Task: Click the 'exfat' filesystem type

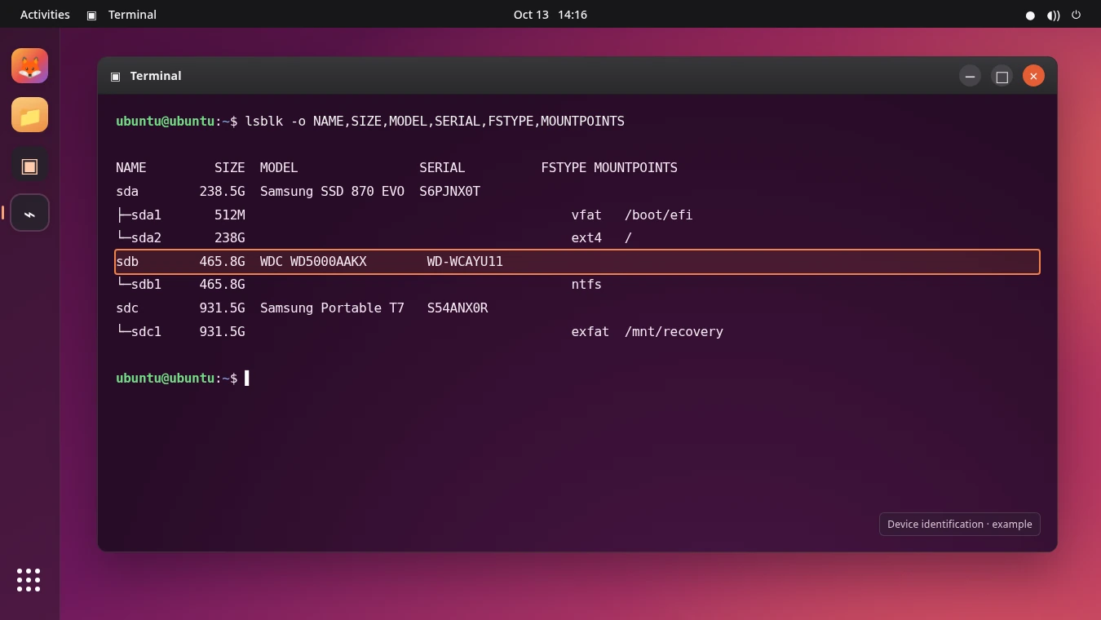Action: coord(590,331)
